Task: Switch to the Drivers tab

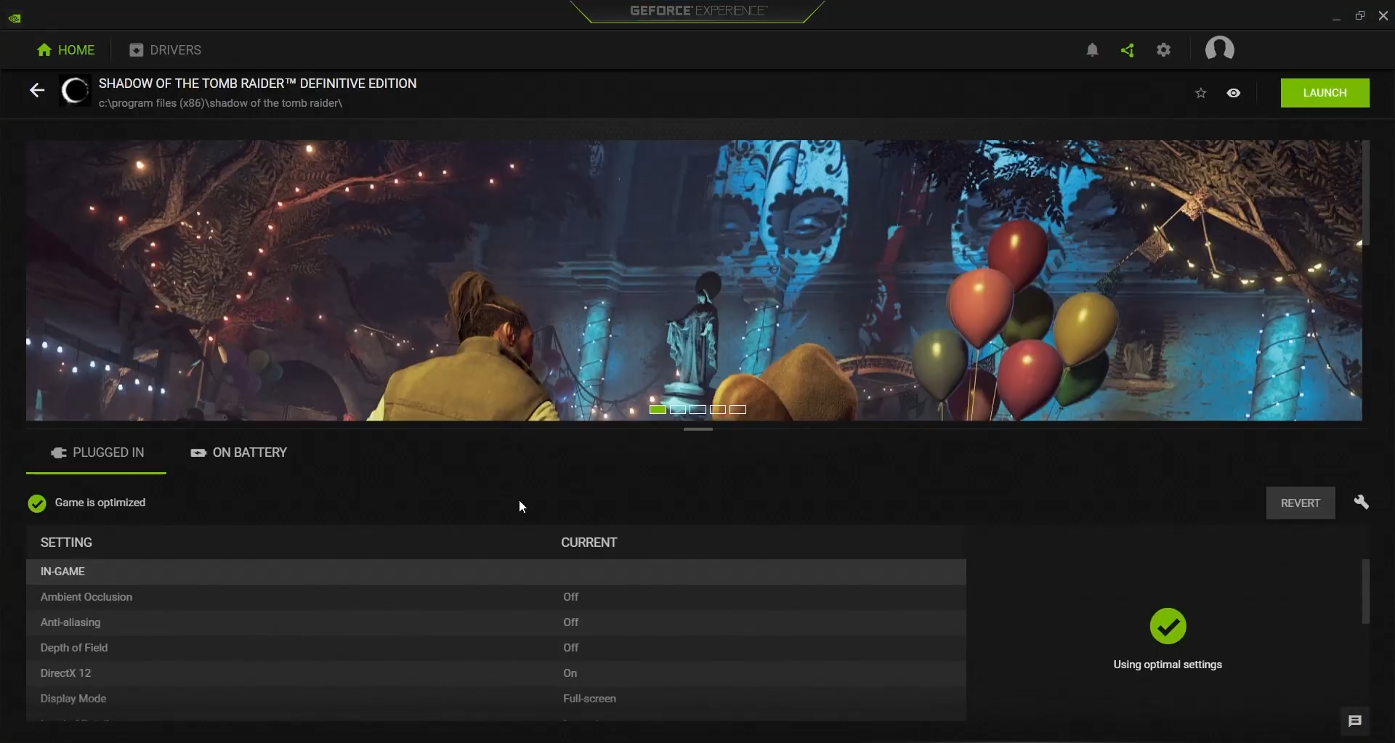Action: pos(166,50)
